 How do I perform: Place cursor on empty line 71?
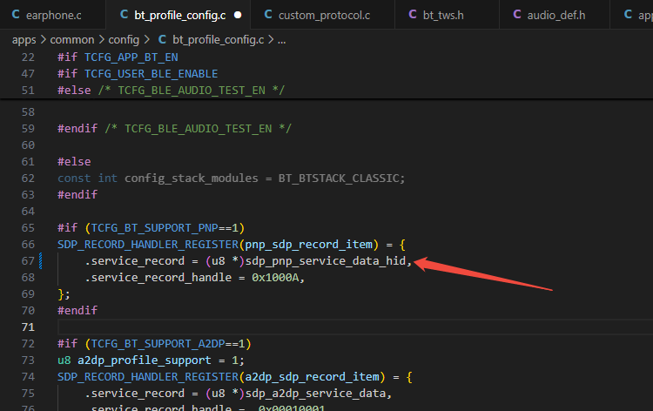[x=355, y=327]
